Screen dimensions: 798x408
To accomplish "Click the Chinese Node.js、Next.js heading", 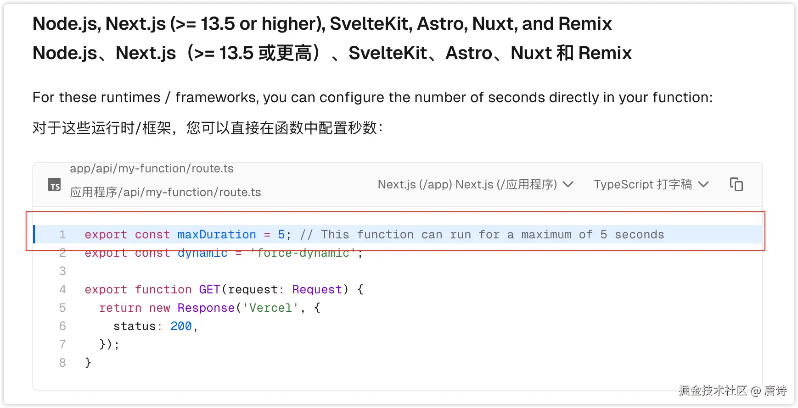I will 332,53.
